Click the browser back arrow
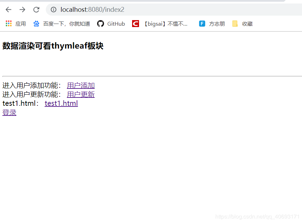The height and width of the screenshot is (223, 302). (8, 9)
